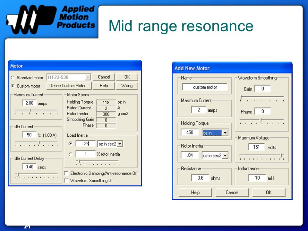Click the Holding Torque 450 field

190,132
